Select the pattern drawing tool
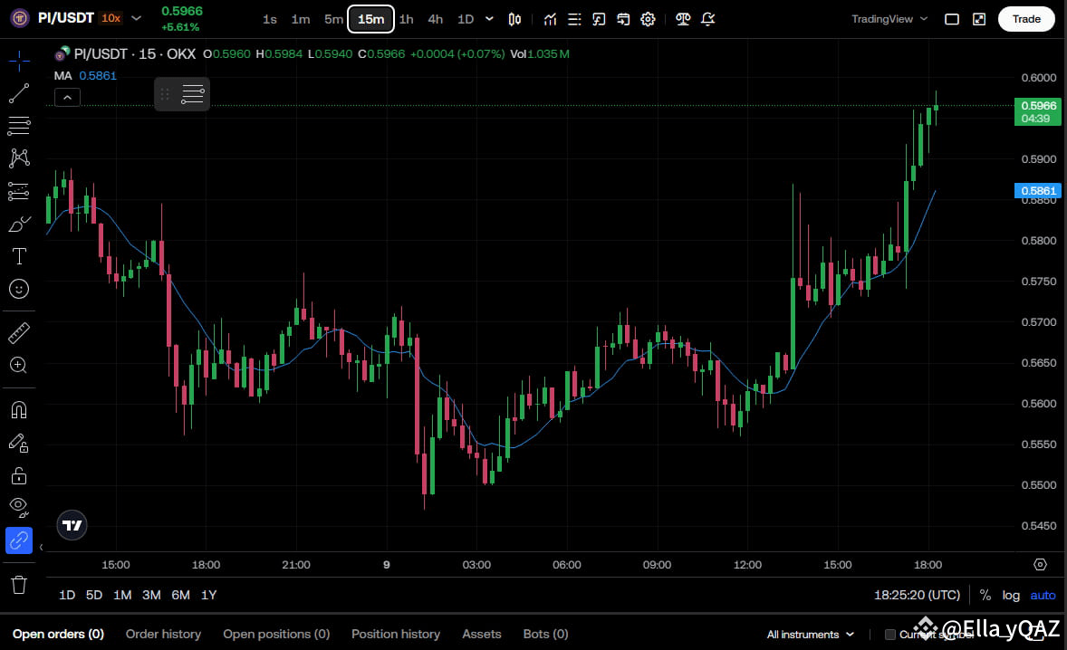 (19, 158)
